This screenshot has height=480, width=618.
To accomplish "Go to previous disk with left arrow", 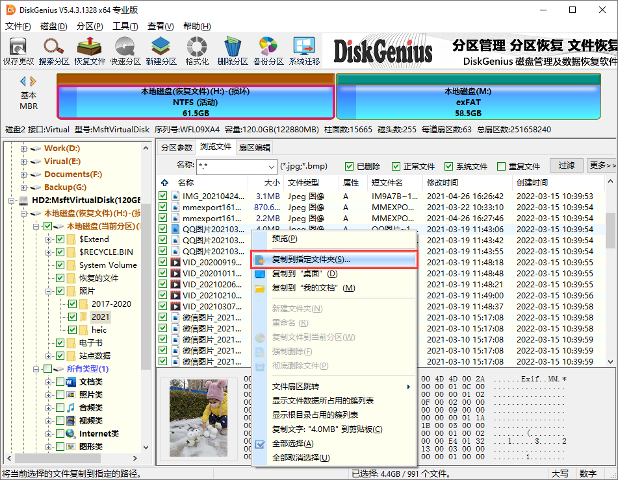I will [x=23, y=82].
